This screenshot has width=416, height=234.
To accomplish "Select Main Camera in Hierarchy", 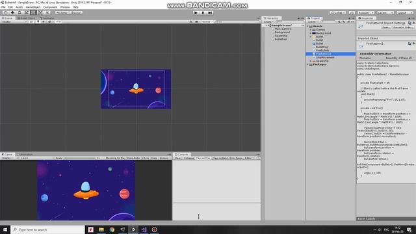I will [x=283, y=29].
